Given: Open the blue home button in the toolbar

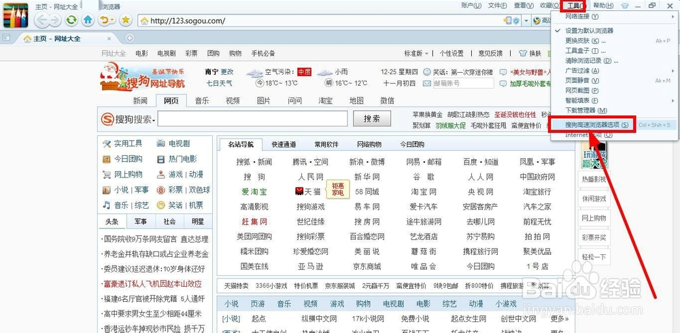Looking at the screenshot, I should [88, 20].
